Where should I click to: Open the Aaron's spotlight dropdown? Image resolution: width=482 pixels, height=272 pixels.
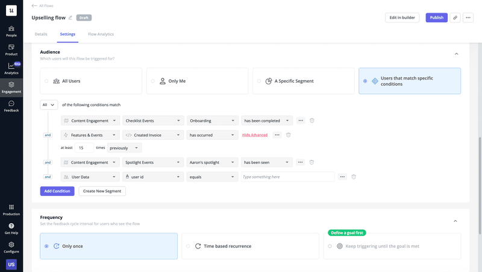click(212, 162)
